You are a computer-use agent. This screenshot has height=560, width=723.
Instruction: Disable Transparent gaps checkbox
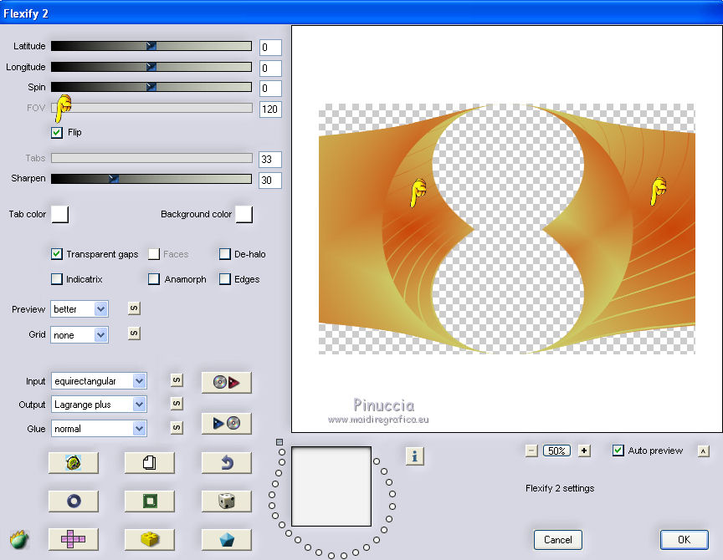tap(57, 254)
